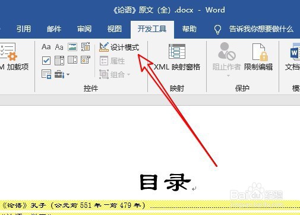Image resolution: width=300 pixels, height=215 pixels.
Task: Insert check box content control
Action: point(46,61)
